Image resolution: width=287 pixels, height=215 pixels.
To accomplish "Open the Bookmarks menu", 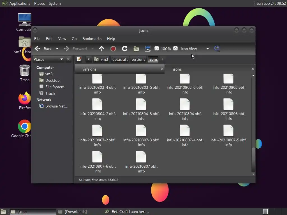I will 92,39.
